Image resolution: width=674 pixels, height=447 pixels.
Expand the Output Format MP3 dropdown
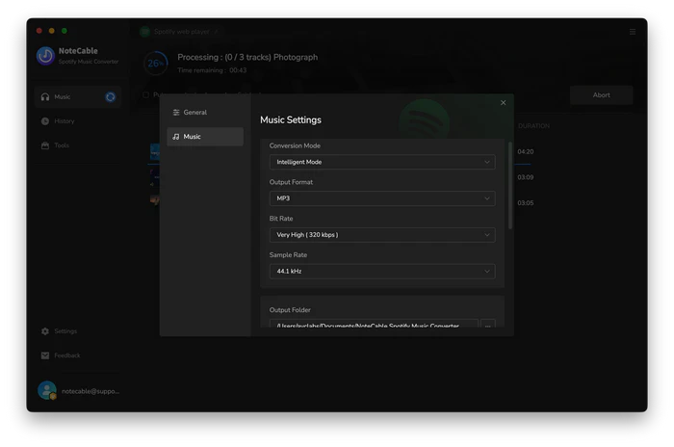pyautogui.click(x=382, y=198)
